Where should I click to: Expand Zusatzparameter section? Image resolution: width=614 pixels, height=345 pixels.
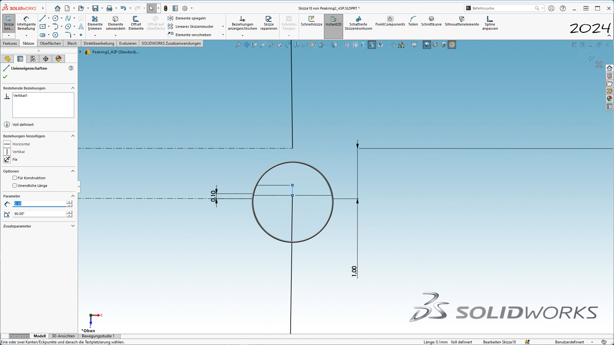(x=73, y=226)
